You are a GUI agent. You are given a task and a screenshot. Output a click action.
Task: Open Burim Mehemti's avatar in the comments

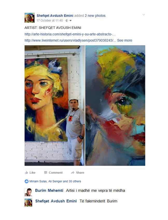(x=29, y=192)
